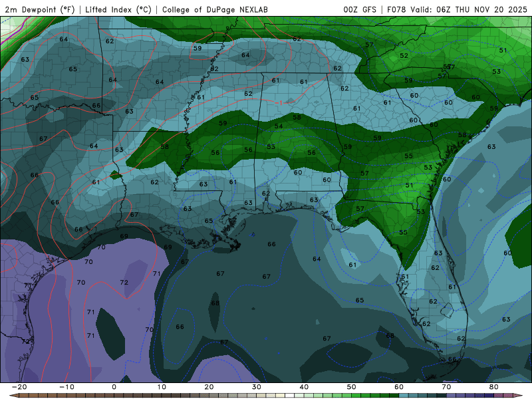Click the red "-1" lifted index contour label
Viewport: 532px width, 399px height.
click(x=279, y=103)
